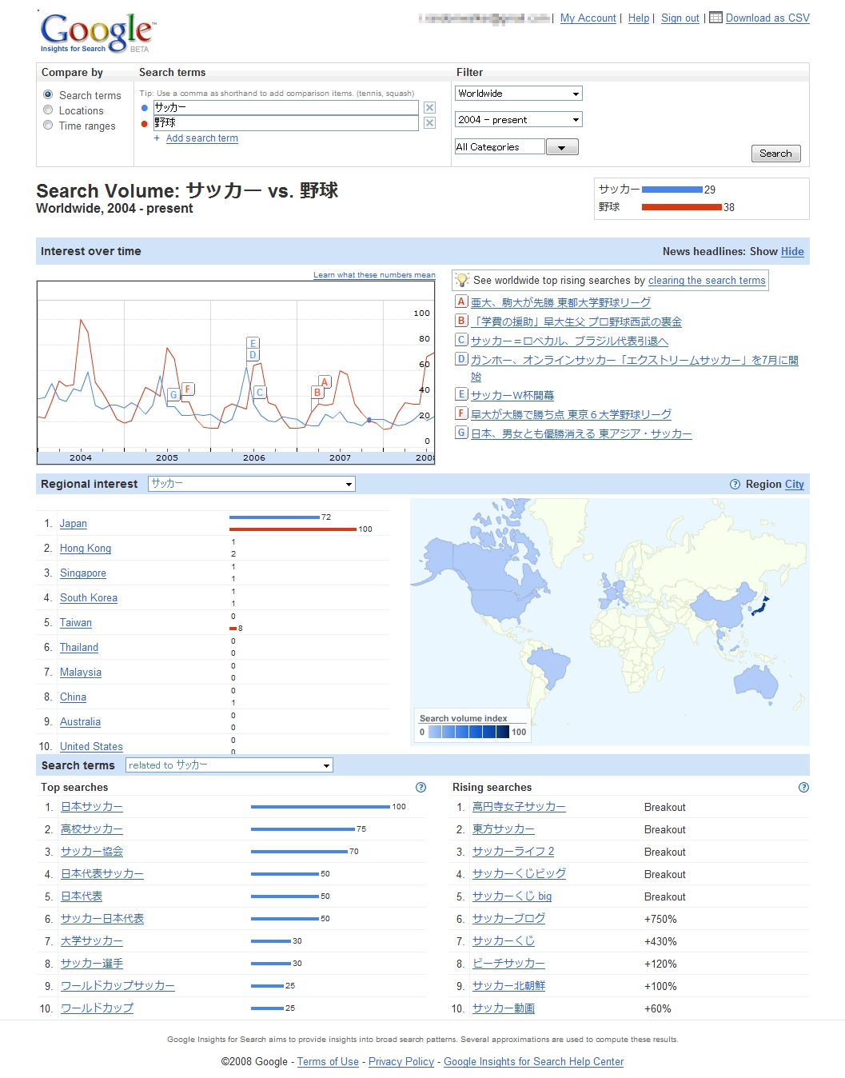Open top search 高校サッカー
The height and width of the screenshot is (1078, 845).
pyautogui.click(x=92, y=829)
